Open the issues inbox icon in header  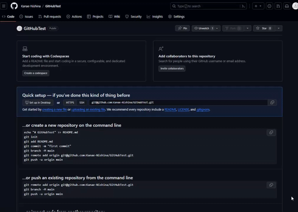pos(269,6)
